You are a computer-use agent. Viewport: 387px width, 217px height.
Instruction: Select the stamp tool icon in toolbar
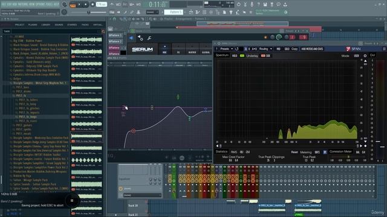coord(138,12)
